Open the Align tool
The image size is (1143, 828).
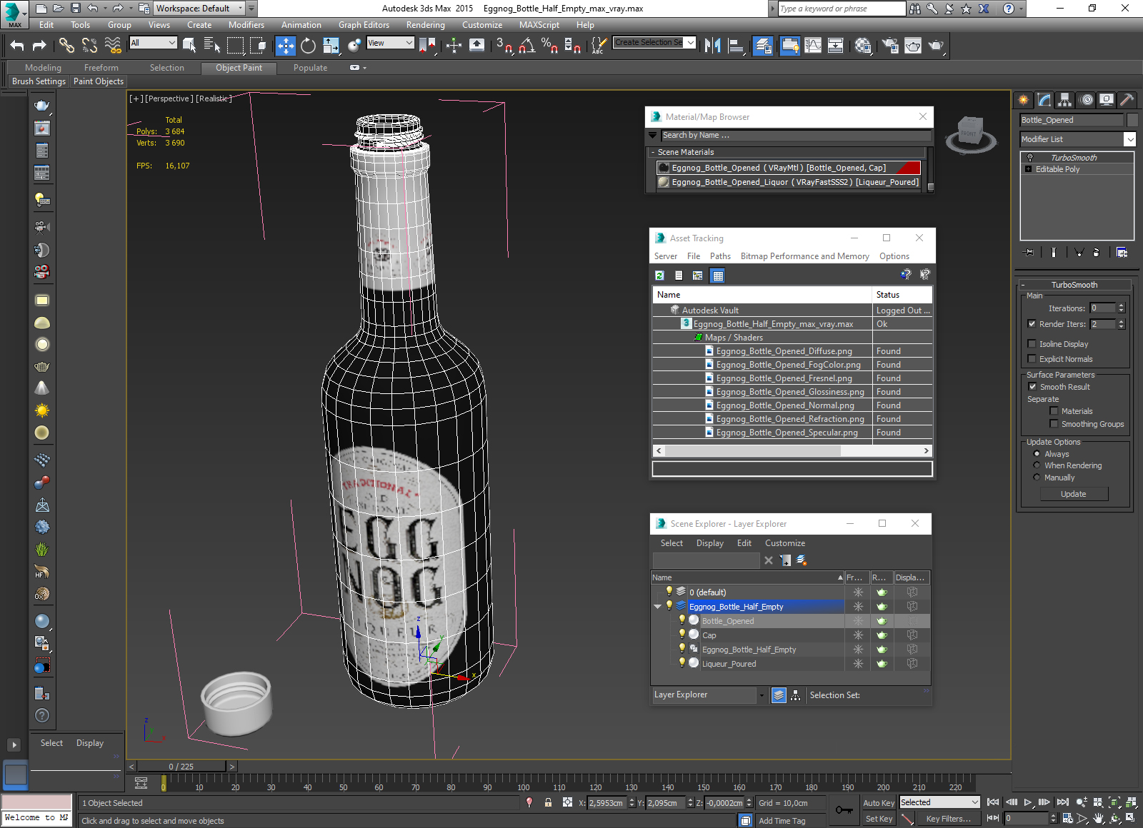click(736, 46)
